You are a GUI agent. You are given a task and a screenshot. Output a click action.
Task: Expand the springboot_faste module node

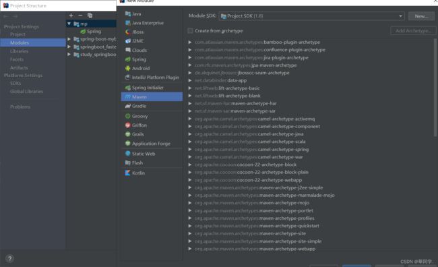(x=69, y=47)
